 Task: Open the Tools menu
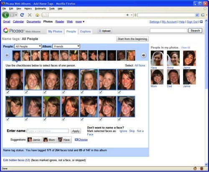click(x=52, y=9)
